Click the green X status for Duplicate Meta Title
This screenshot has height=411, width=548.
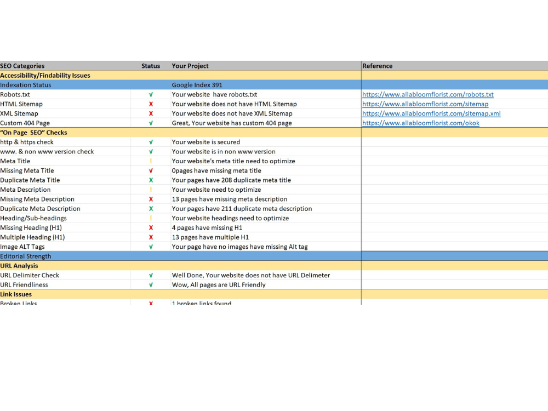point(151,180)
